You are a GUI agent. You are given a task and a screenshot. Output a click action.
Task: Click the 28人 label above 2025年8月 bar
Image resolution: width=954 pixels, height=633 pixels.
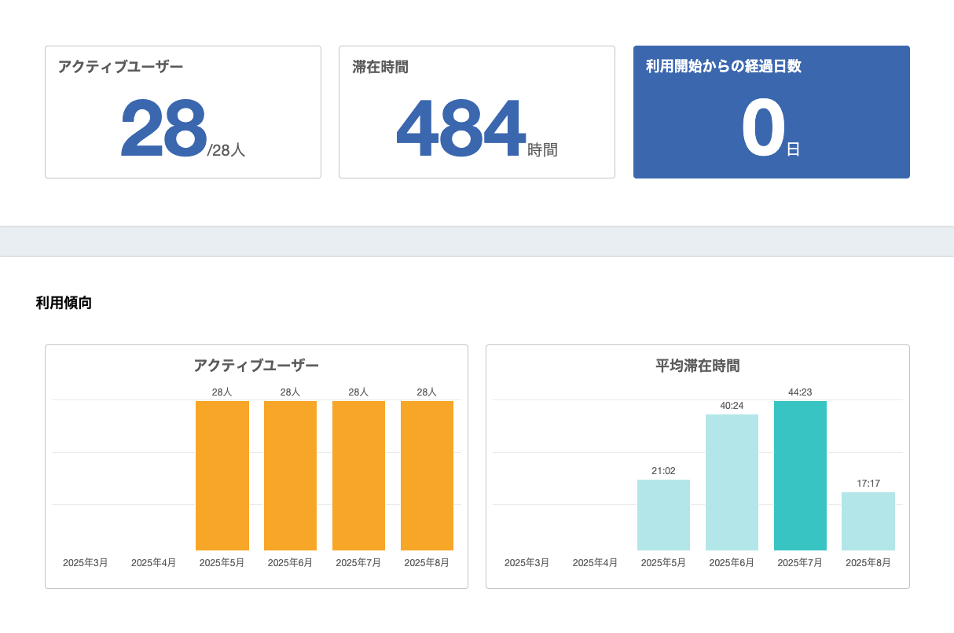[x=427, y=392]
